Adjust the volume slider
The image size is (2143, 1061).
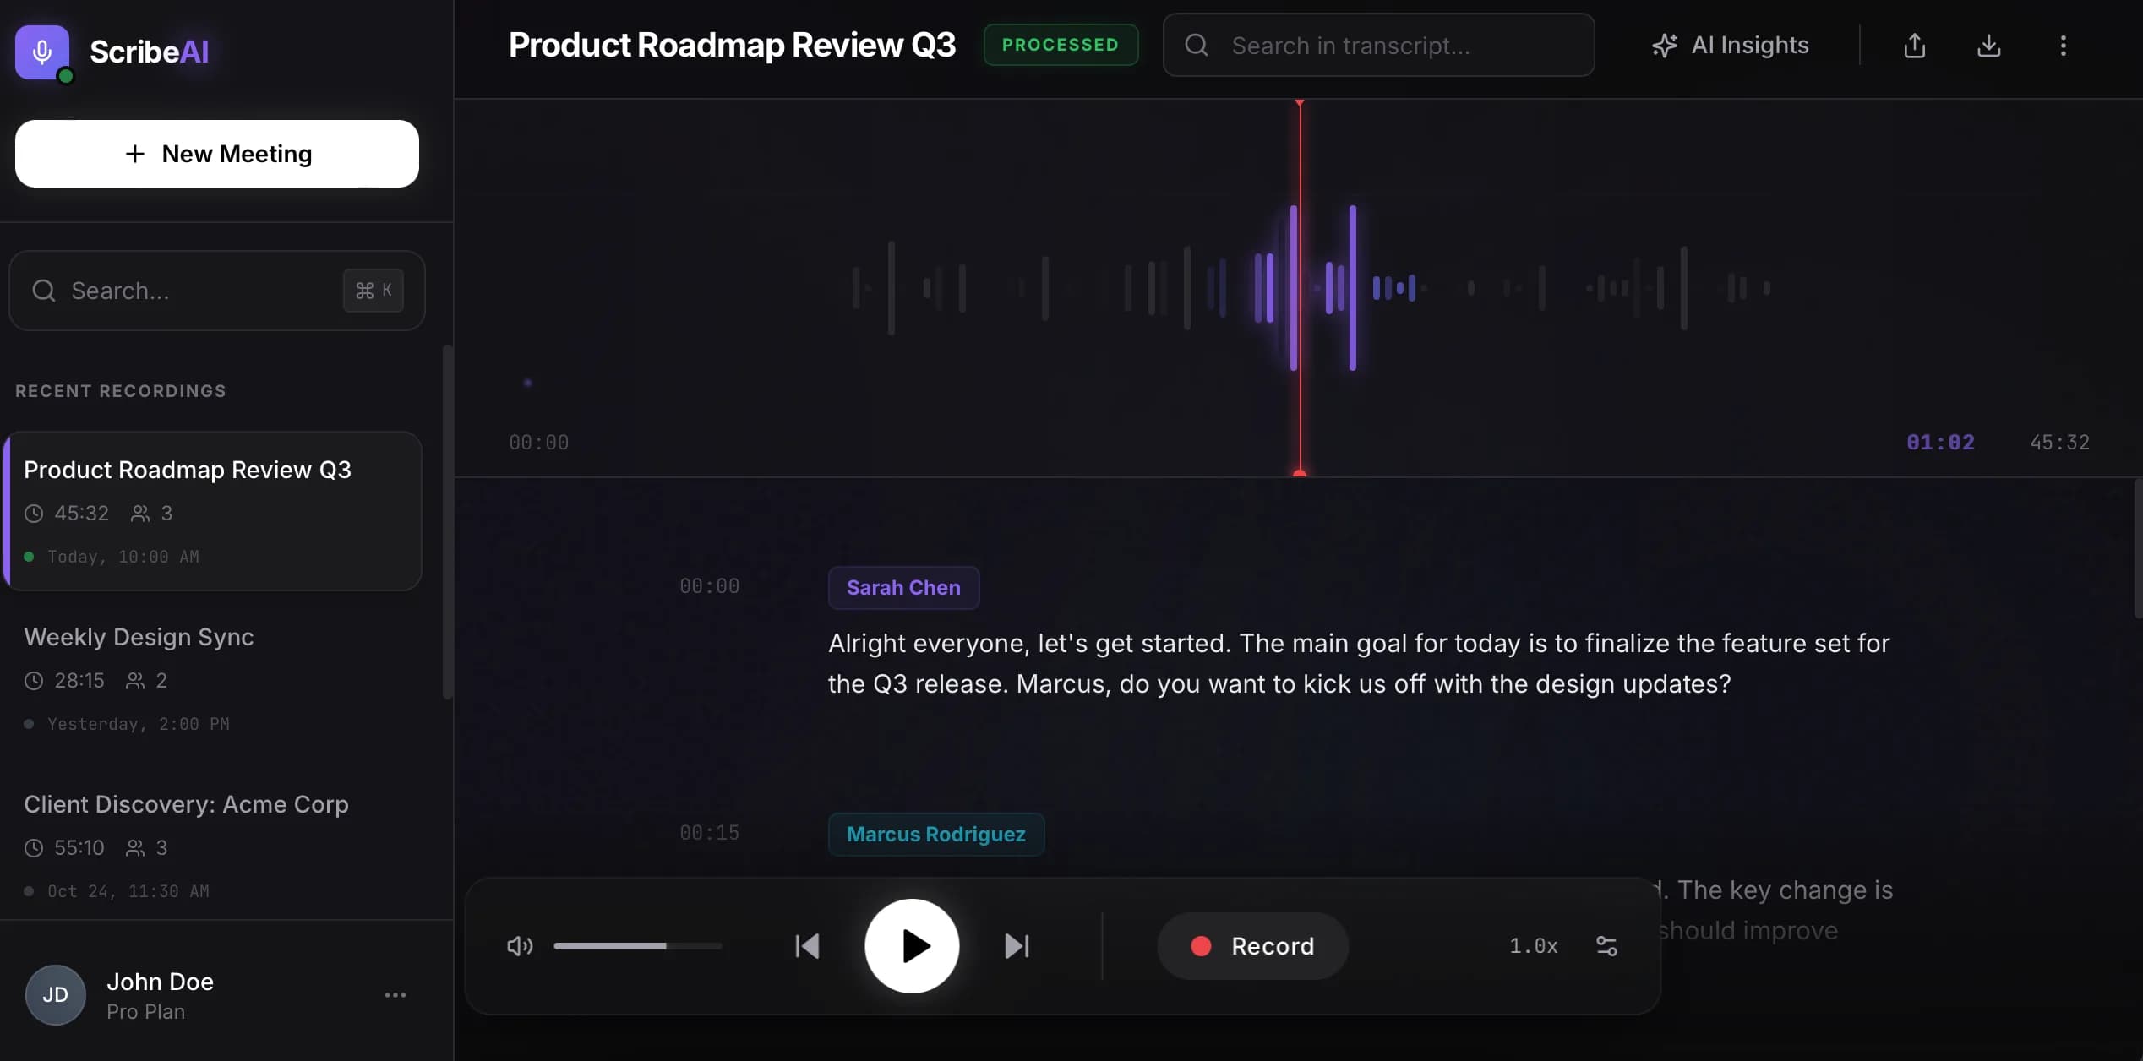[x=638, y=946]
